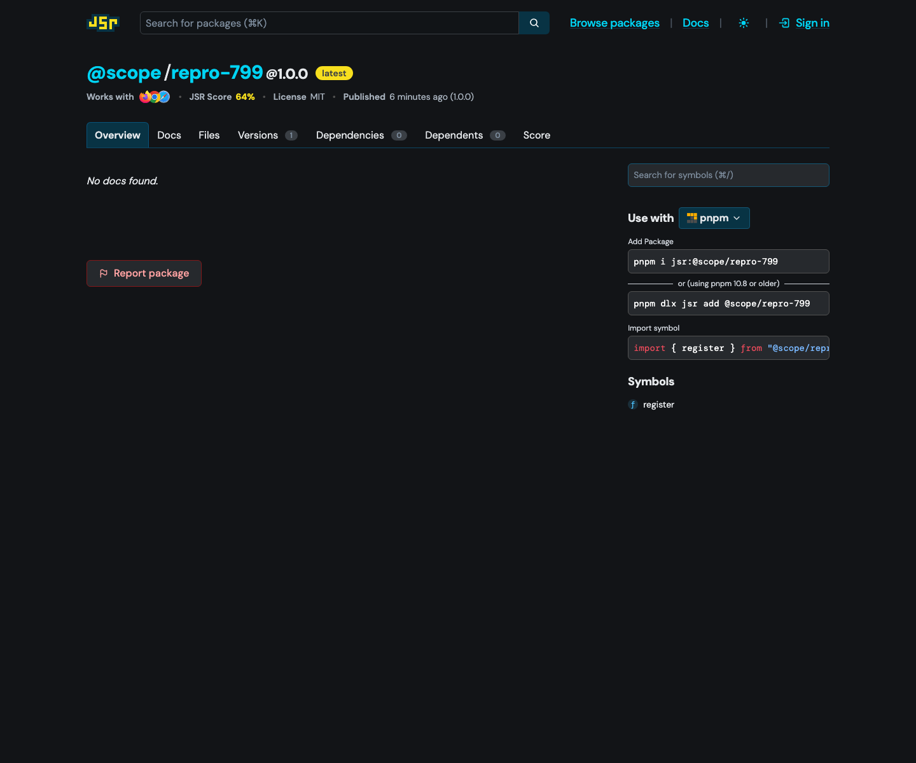Image resolution: width=916 pixels, height=763 pixels.
Task: Click Published 6 minutes ago text
Action: point(408,97)
